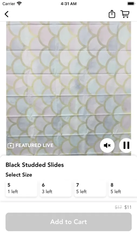The width and height of the screenshot is (137, 243).
Task: Choose size 8 option
Action: 123,188
